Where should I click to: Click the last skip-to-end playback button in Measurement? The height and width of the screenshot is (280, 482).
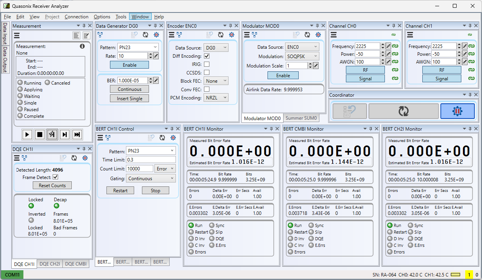pos(77,135)
